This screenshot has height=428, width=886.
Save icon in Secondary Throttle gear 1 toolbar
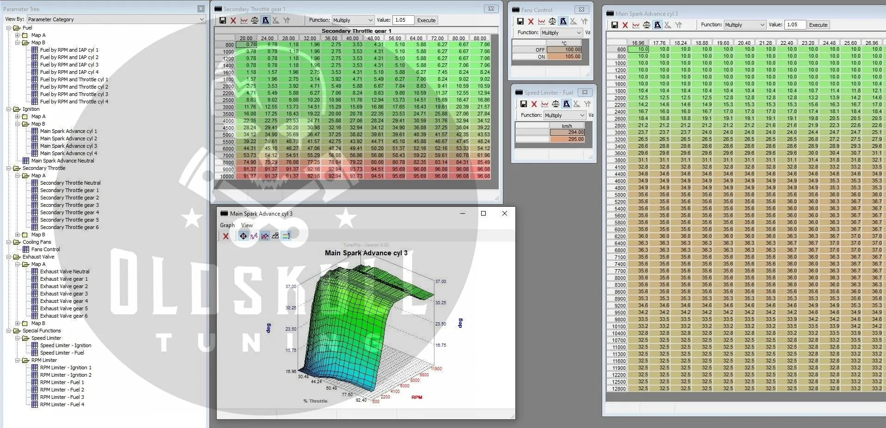(x=223, y=20)
